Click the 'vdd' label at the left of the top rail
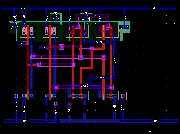This screenshot has width=180, height=134. pos(23,8)
